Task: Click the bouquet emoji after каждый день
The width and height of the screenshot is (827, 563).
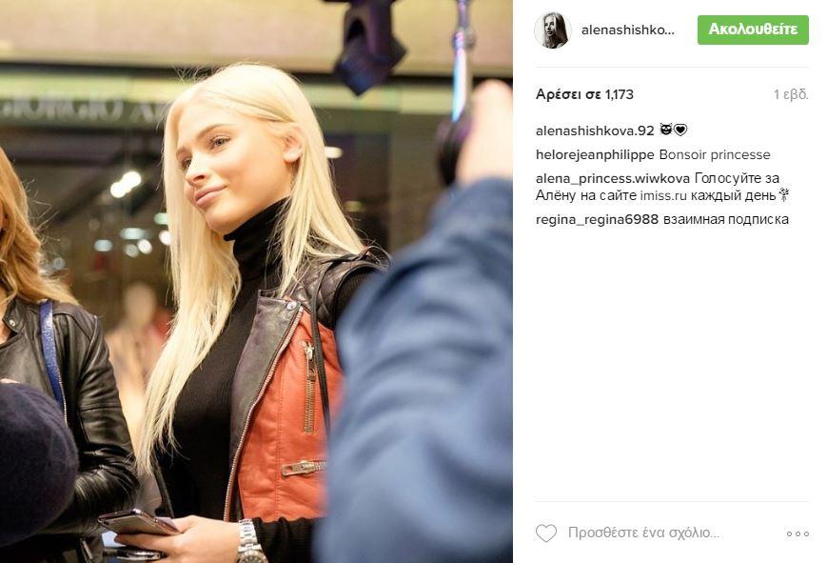Action: [783, 195]
